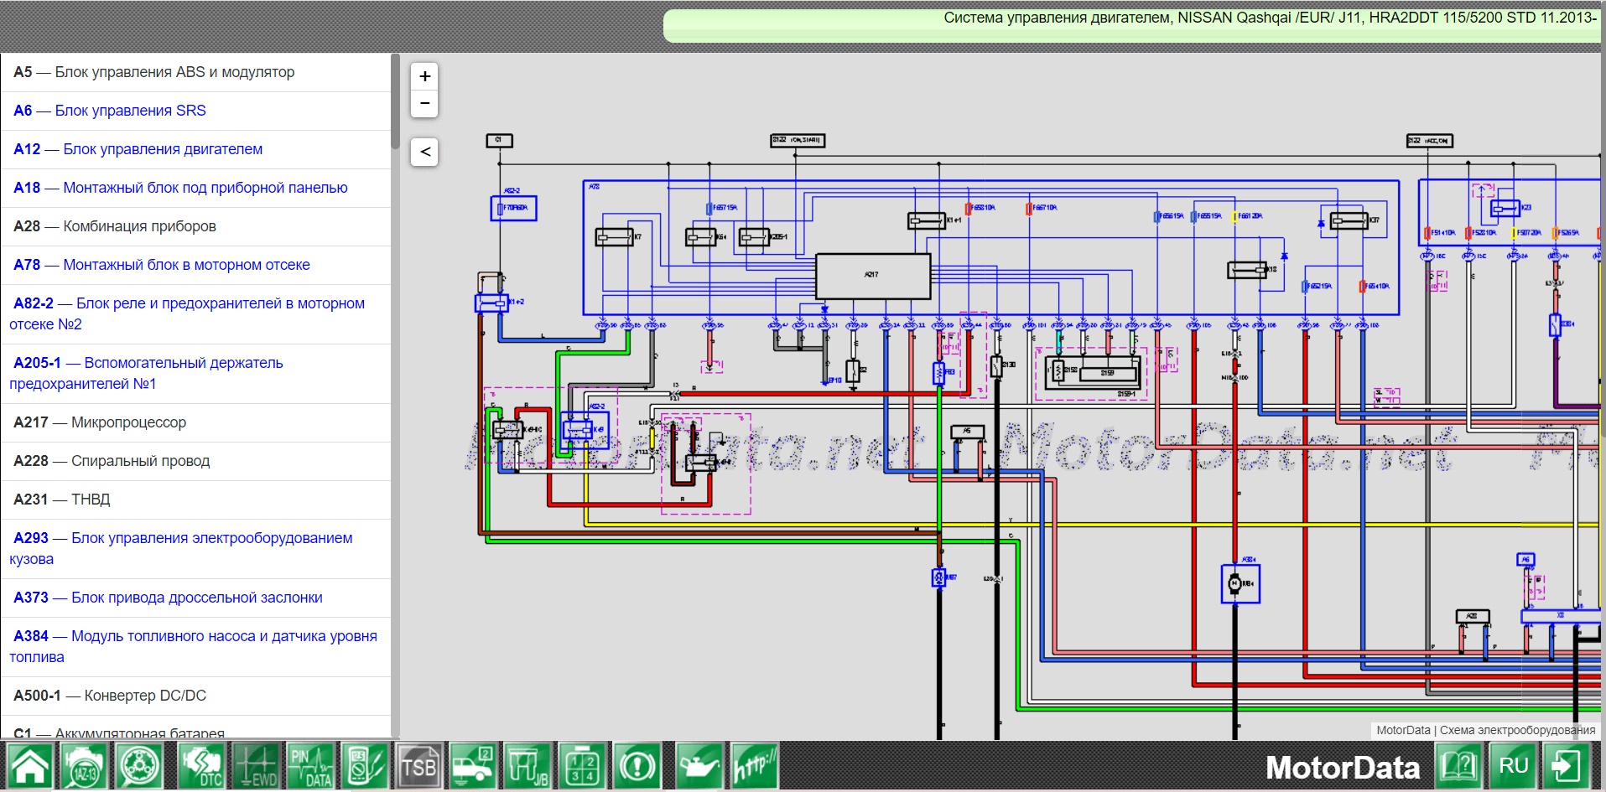Open the DTC fault codes icon
This screenshot has height=792, width=1606.
[x=200, y=766]
